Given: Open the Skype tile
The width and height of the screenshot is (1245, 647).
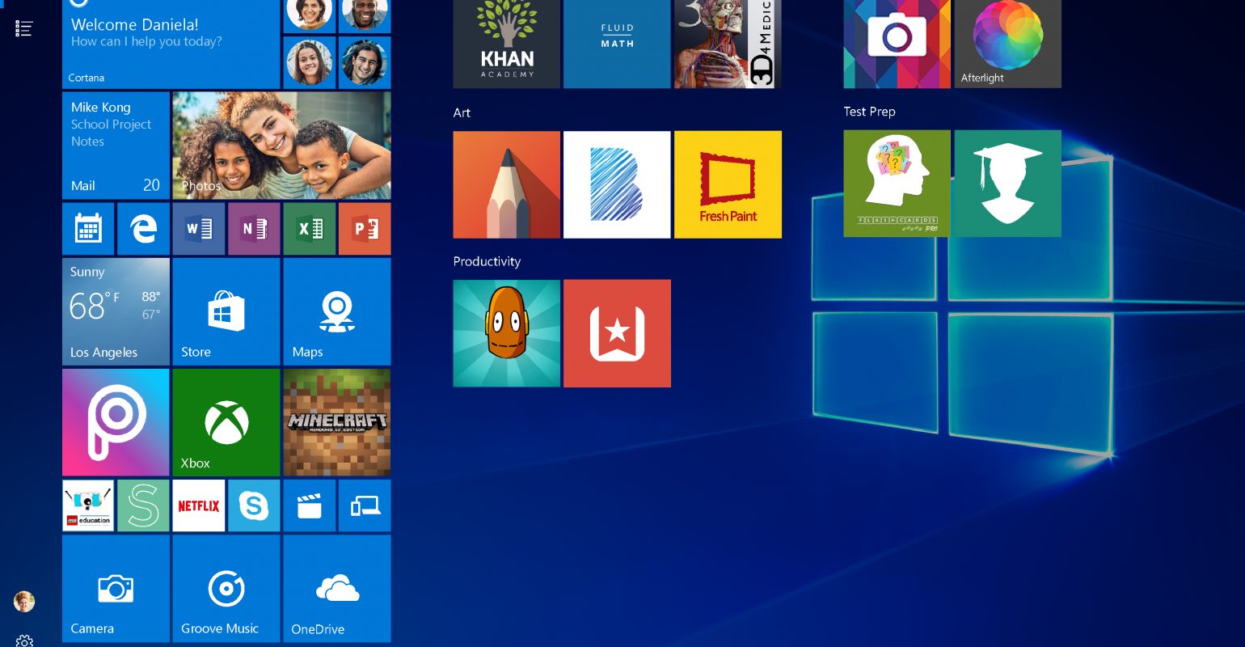Looking at the screenshot, I should coord(254,505).
